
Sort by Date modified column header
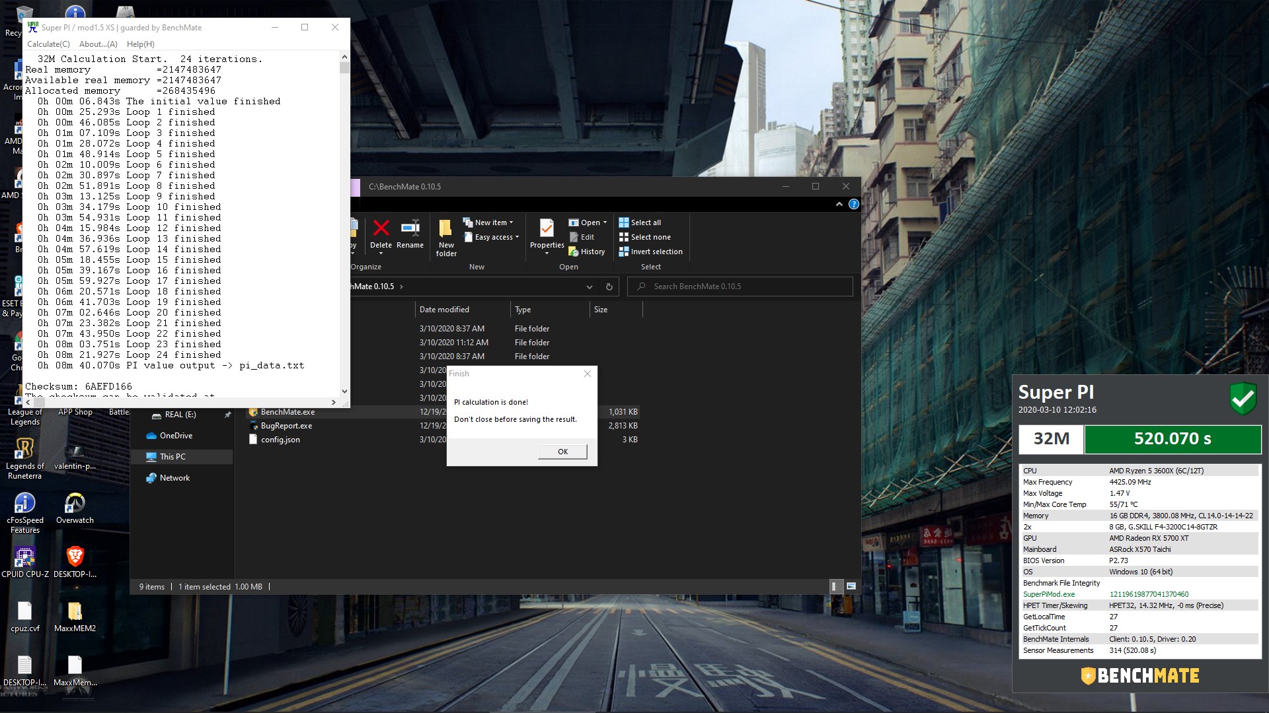pyautogui.click(x=463, y=310)
